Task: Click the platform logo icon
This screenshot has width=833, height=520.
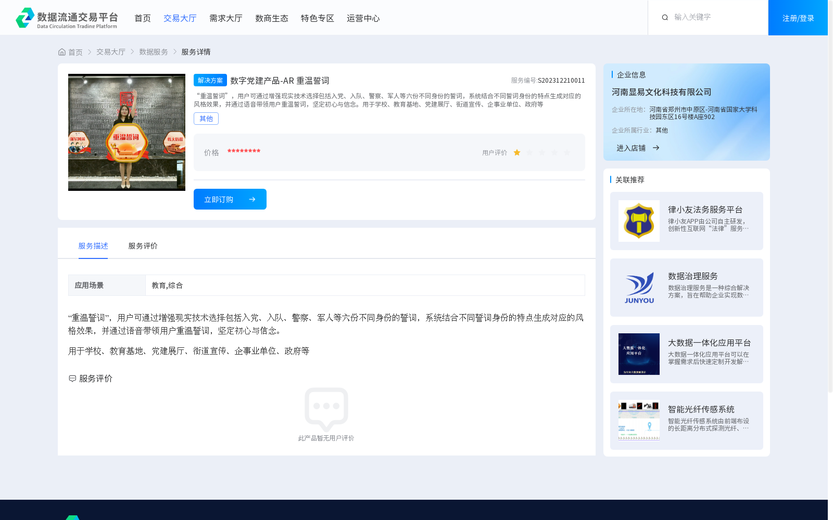Action: coord(25,18)
